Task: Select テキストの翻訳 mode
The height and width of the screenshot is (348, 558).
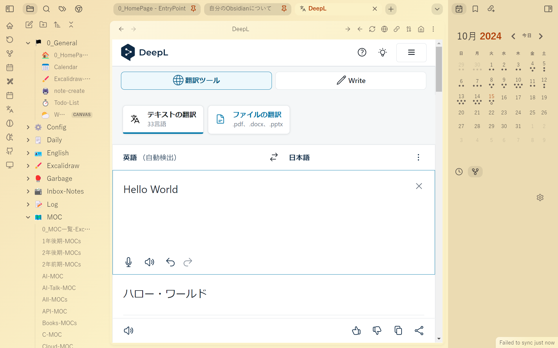Action: (163, 119)
